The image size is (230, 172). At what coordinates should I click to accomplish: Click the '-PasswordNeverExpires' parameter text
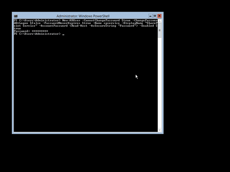coord(61,23)
